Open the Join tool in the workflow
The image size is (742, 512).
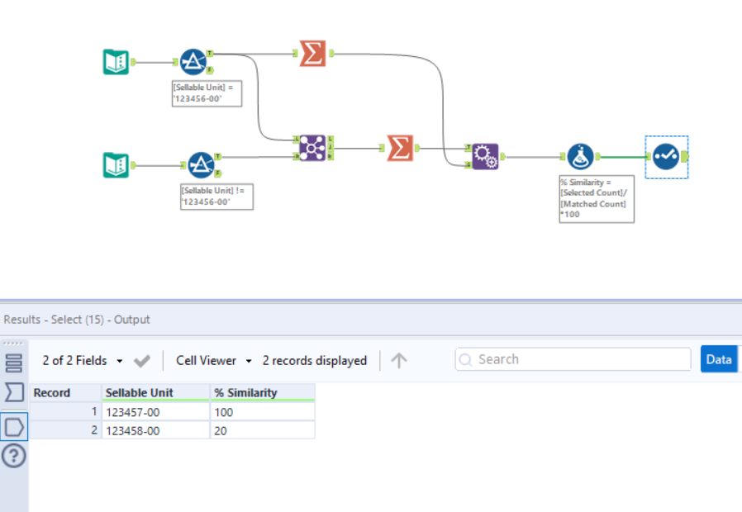pos(312,147)
